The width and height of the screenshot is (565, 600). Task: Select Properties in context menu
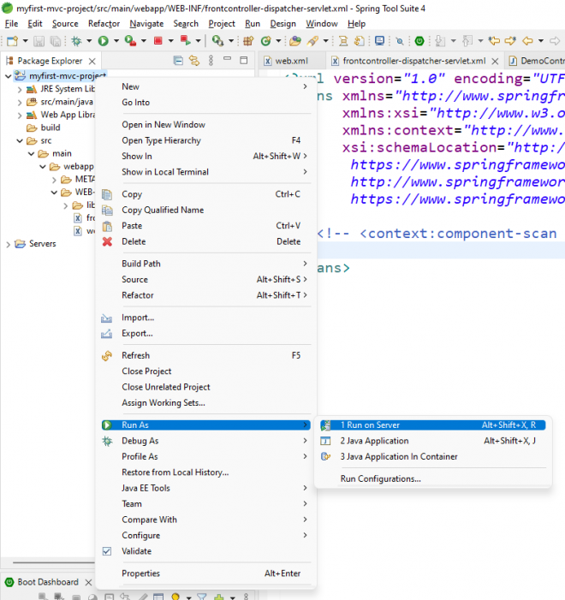click(x=206, y=573)
